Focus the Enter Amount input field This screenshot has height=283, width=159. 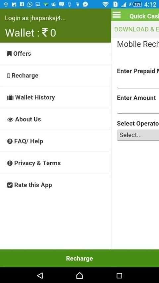click(138, 110)
